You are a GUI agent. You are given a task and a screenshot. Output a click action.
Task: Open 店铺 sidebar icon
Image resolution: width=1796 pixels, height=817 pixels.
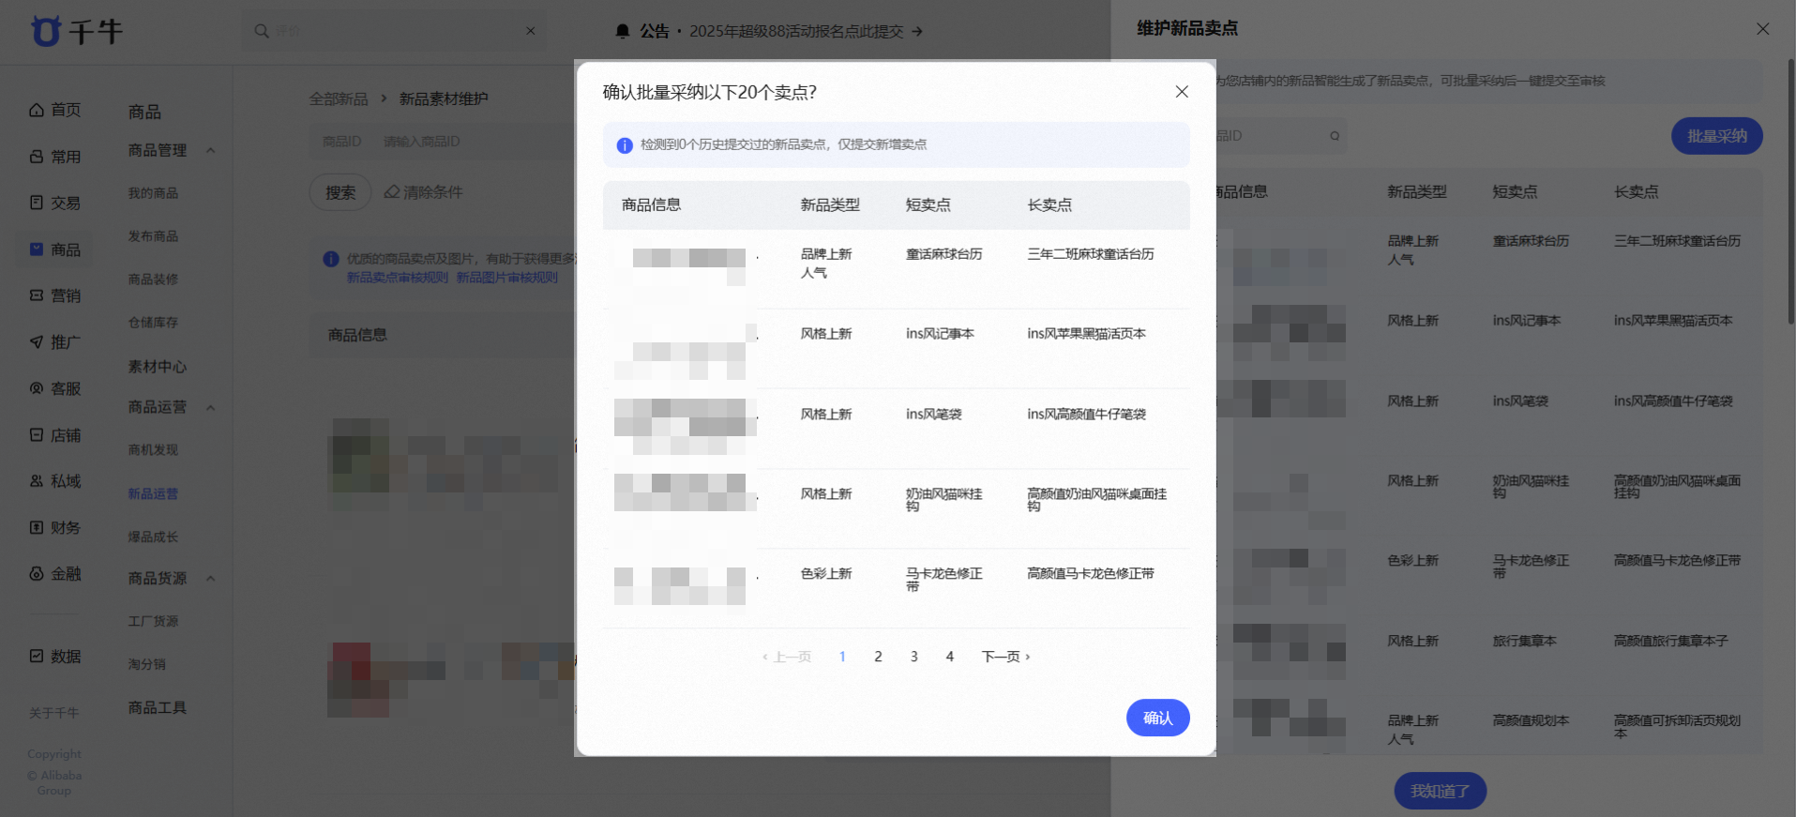(37, 435)
